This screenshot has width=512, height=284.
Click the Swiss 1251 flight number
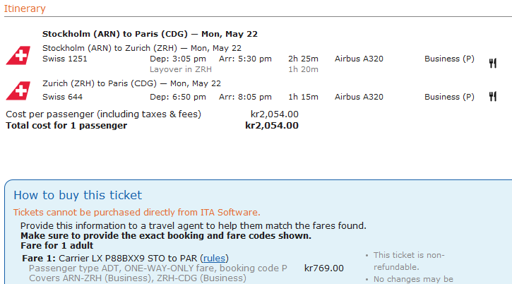point(65,59)
